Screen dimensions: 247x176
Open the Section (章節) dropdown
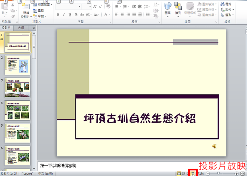point(40,16)
